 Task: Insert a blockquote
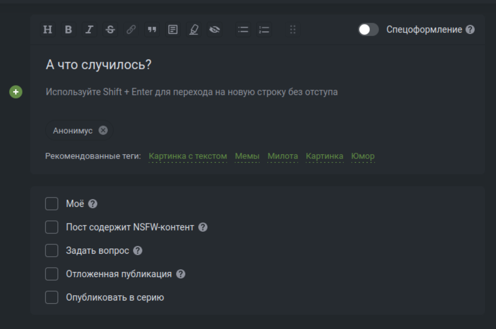(x=152, y=30)
